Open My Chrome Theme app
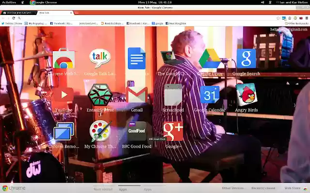The height and width of the screenshot is (193, 310). click(x=100, y=131)
